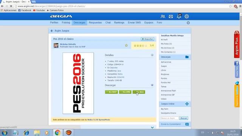The width and height of the screenshot is (242, 136).
Task: Click the Reportar button
Action: [x=147, y=39]
